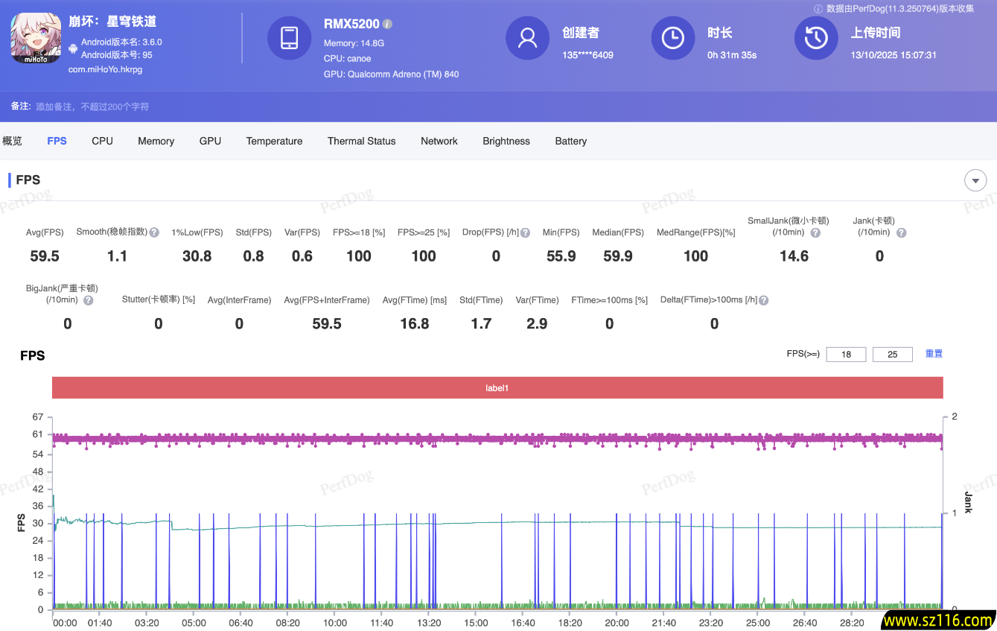Click the 备注 notes input field
The height and width of the screenshot is (631, 997).
[93, 107]
